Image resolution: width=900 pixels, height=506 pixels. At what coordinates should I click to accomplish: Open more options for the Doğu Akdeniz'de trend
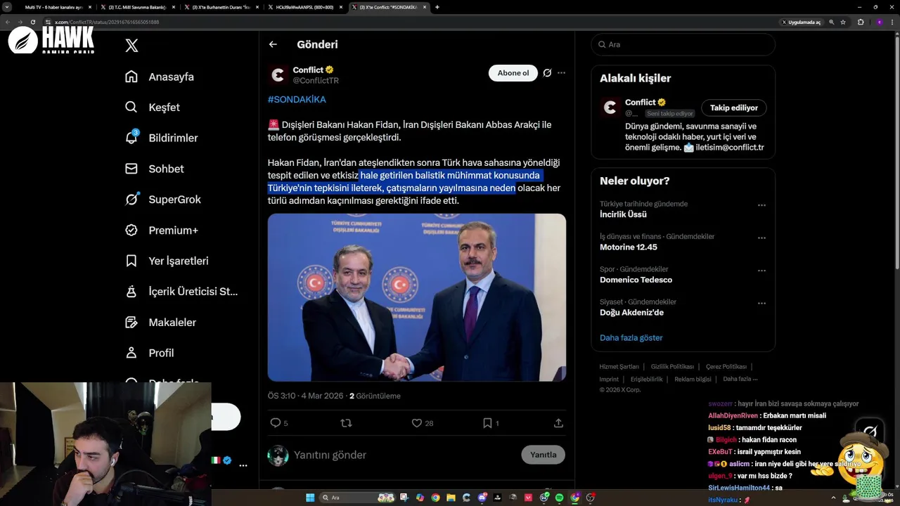(x=761, y=303)
